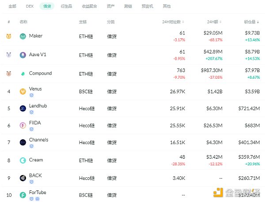Click the Channels project logo icon
This screenshot has width=265, height=202.
tap(23, 142)
